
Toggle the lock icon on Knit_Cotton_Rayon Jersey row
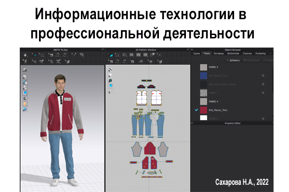tap(263, 84)
